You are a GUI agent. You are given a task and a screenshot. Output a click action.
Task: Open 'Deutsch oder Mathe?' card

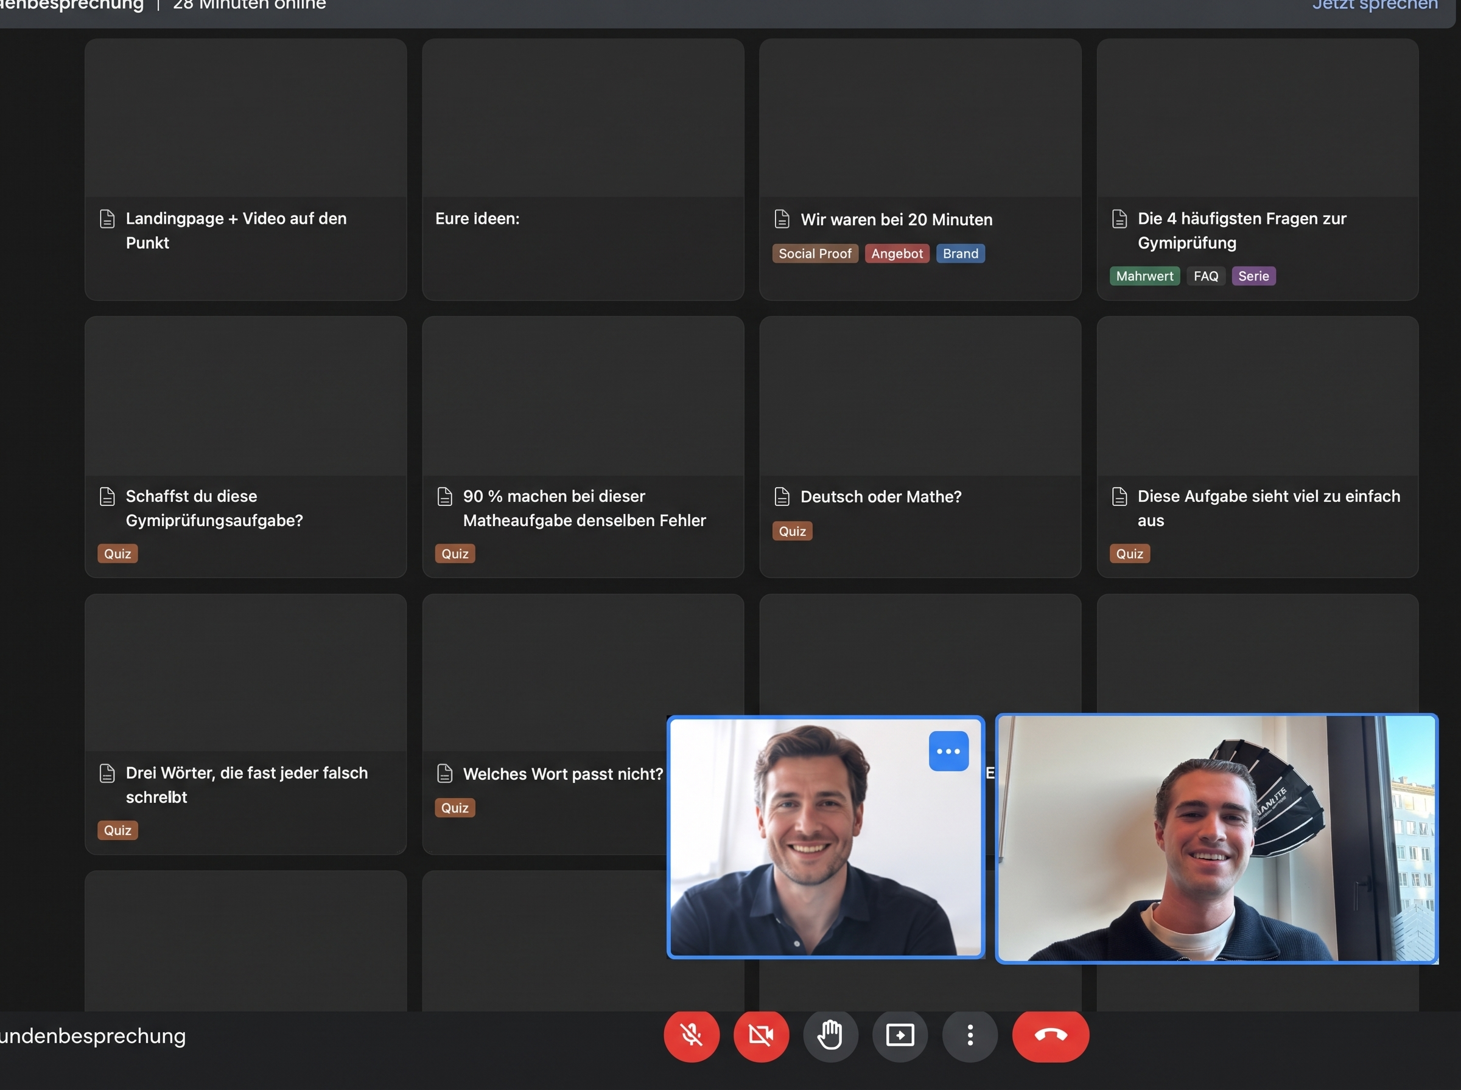[x=920, y=446]
